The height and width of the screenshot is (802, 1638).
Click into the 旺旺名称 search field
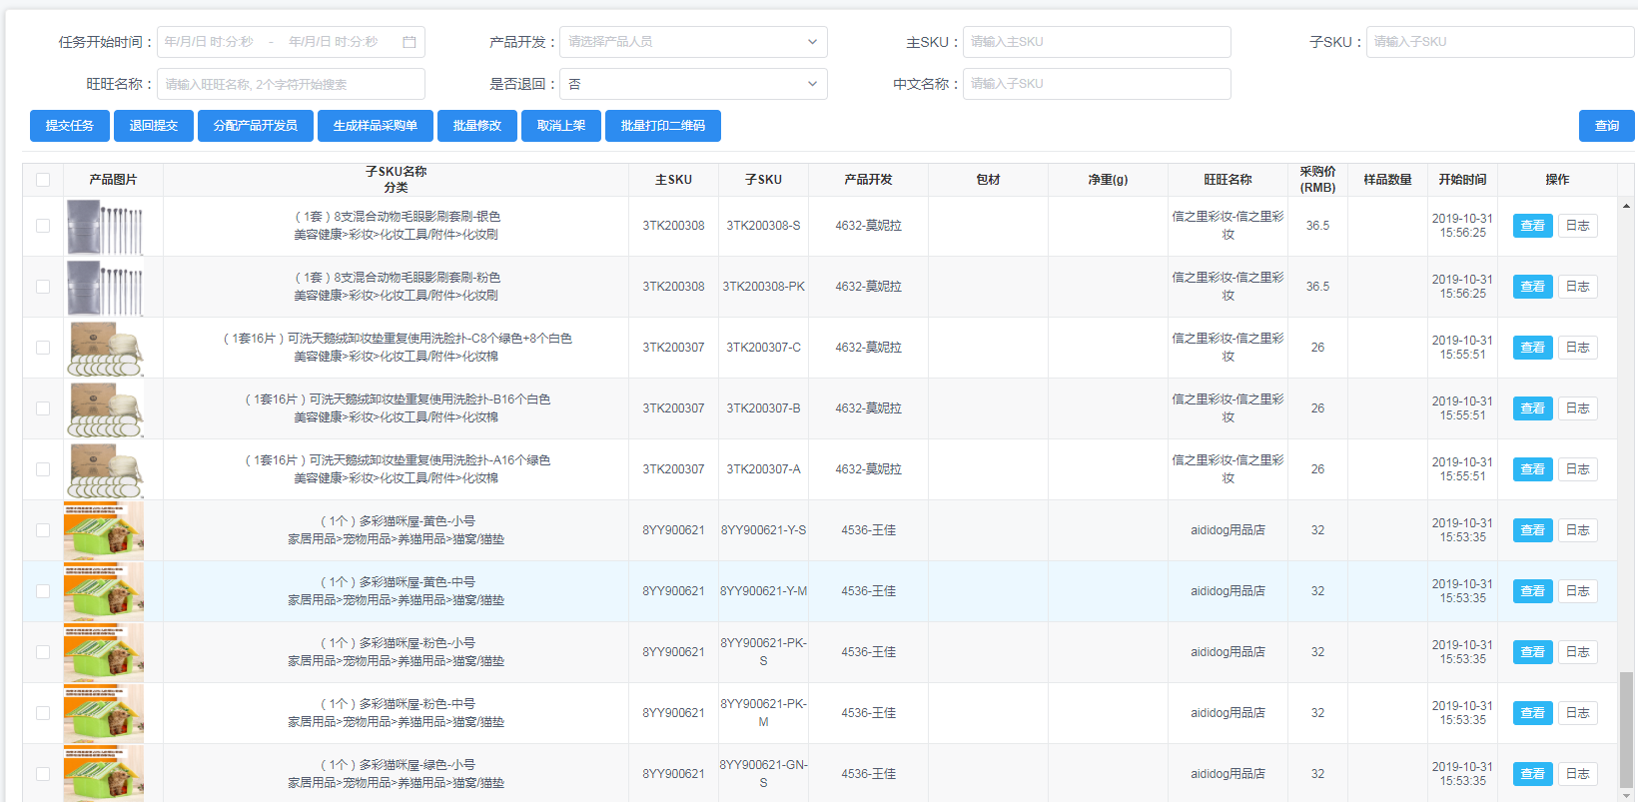291,84
